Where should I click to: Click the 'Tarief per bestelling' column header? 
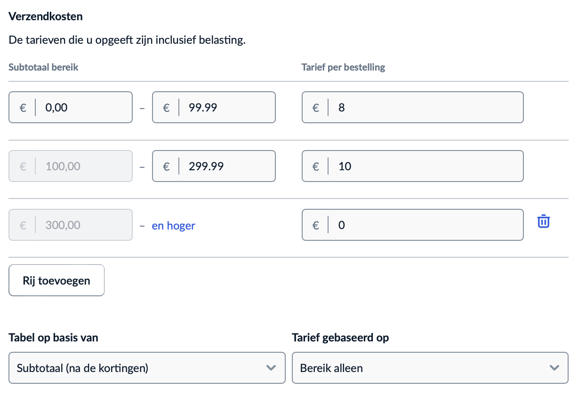(343, 67)
